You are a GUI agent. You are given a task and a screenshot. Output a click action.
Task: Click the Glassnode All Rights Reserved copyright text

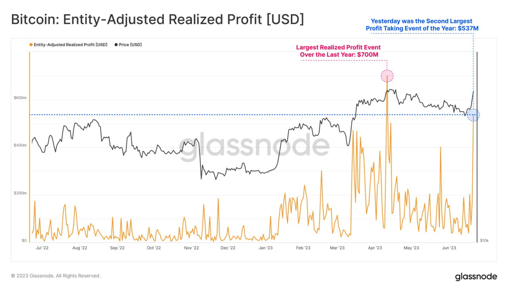[56, 276]
